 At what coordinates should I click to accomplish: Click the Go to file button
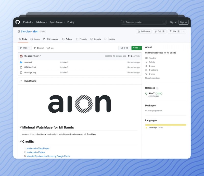pyautogui.click(x=124, y=48)
